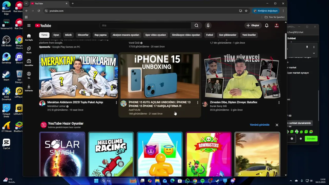Image resolution: width=329 pixels, height=185 pixels.
Task: Open Discord from the taskbar
Action: click(x=233, y=181)
